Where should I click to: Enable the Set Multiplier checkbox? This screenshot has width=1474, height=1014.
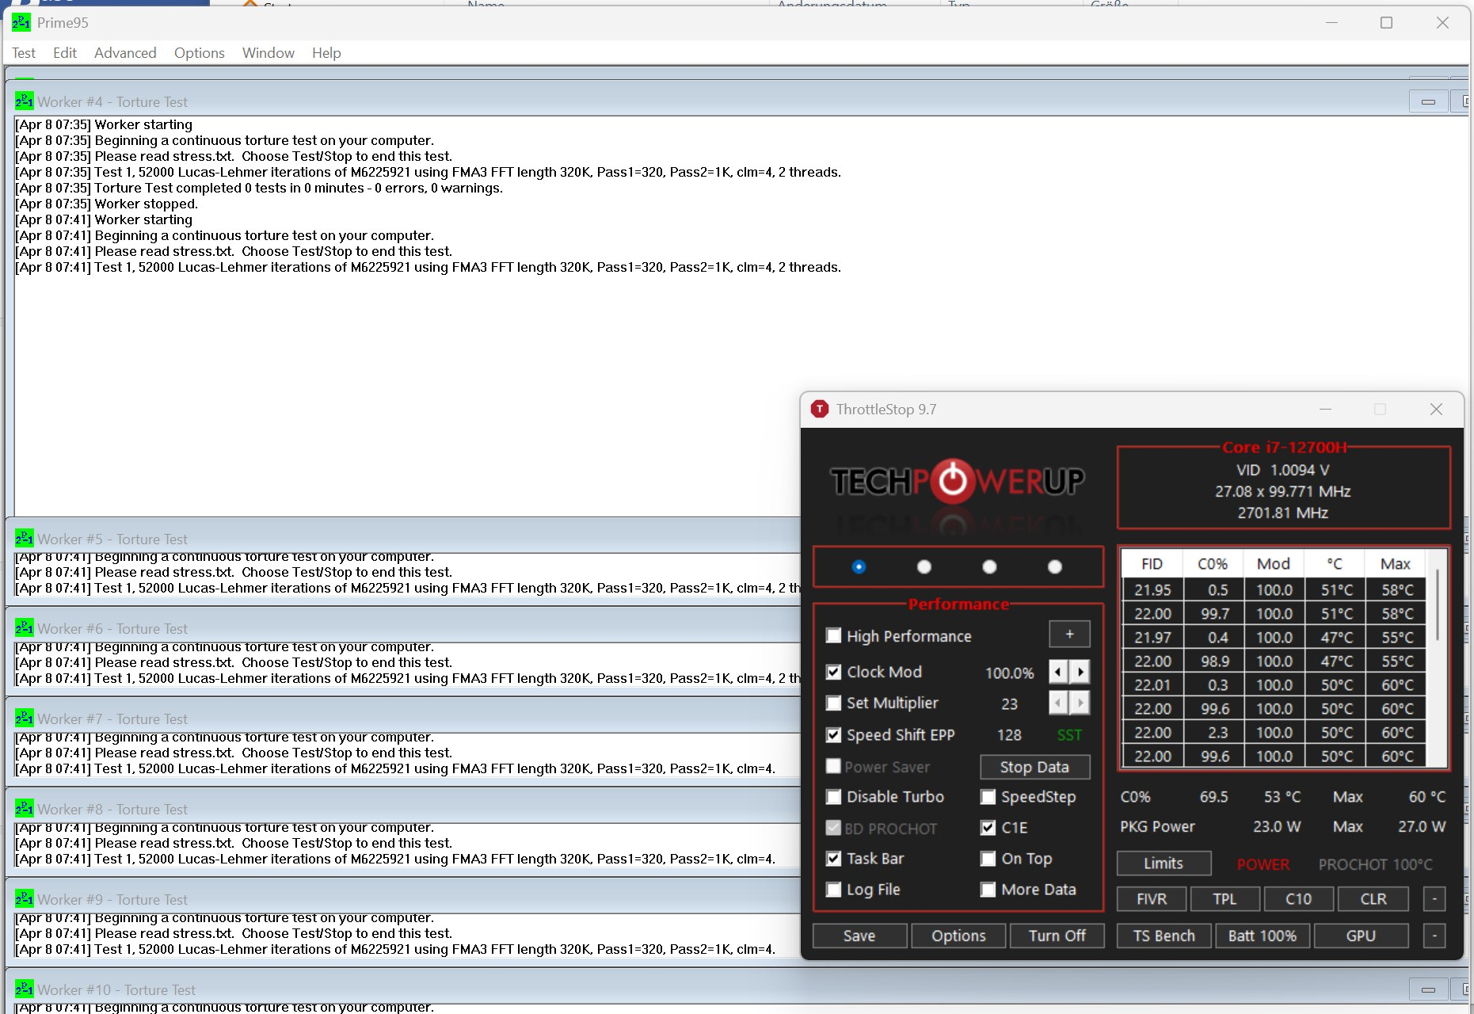click(x=833, y=703)
